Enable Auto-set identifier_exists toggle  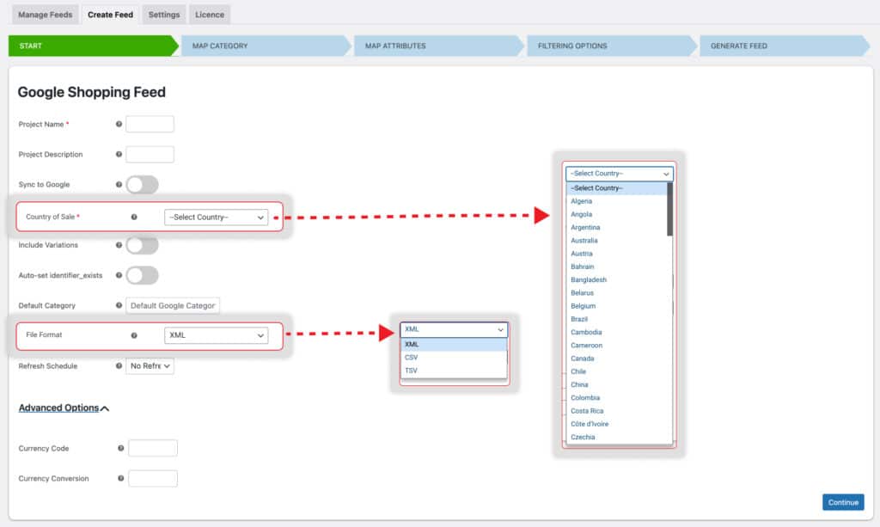pyautogui.click(x=142, y=275)
